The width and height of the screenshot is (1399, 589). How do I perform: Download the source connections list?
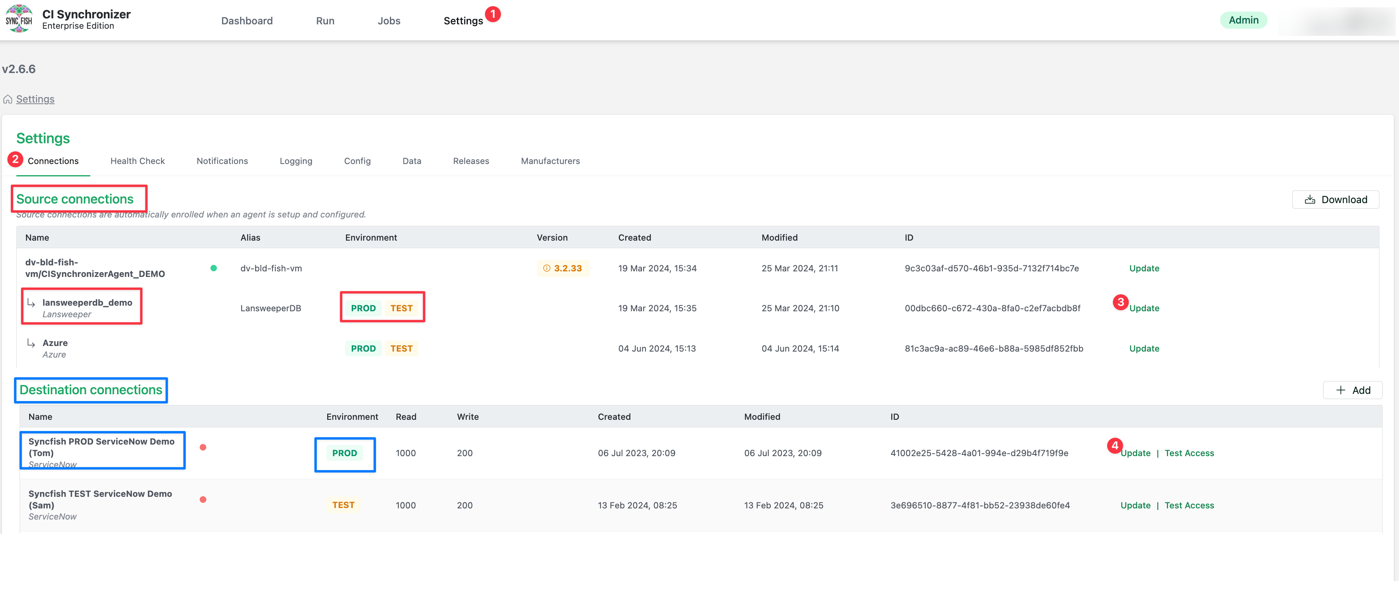click(x=1335, y=200)
